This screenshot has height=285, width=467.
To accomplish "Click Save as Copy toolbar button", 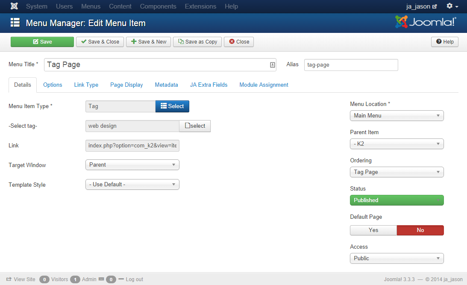I will [x=197, y=42].
